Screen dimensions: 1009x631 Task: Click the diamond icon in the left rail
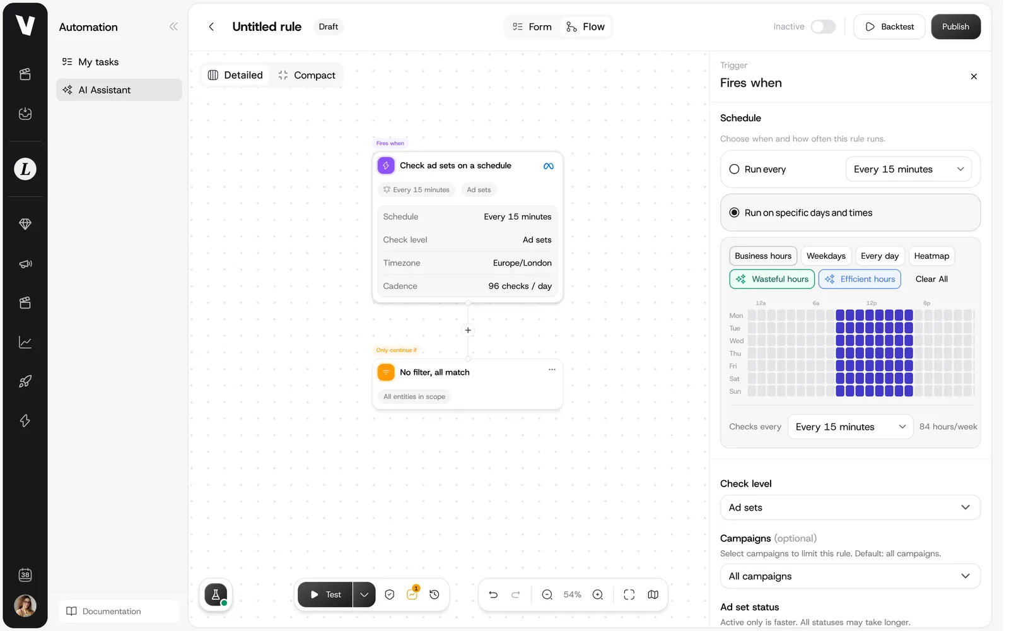click(25, 224)
